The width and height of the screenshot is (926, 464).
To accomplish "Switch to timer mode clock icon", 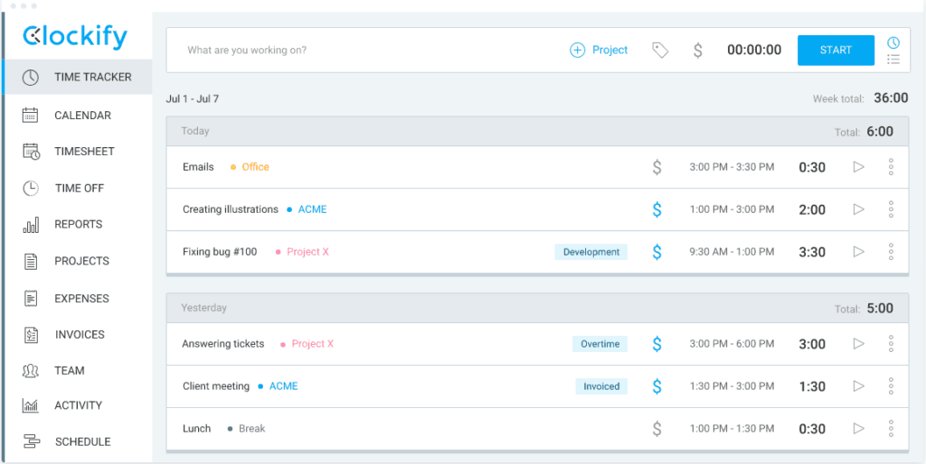I will point(893,42).
